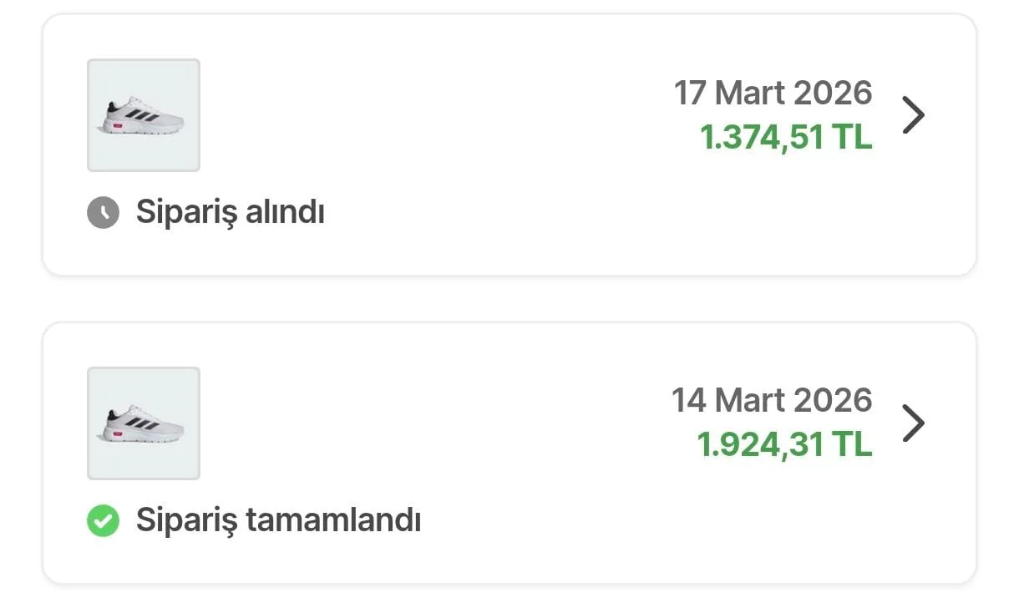This screenshot has height=598, width=1019.
Task: Select the 14 Mart 2026 date label
Action: 772,401
